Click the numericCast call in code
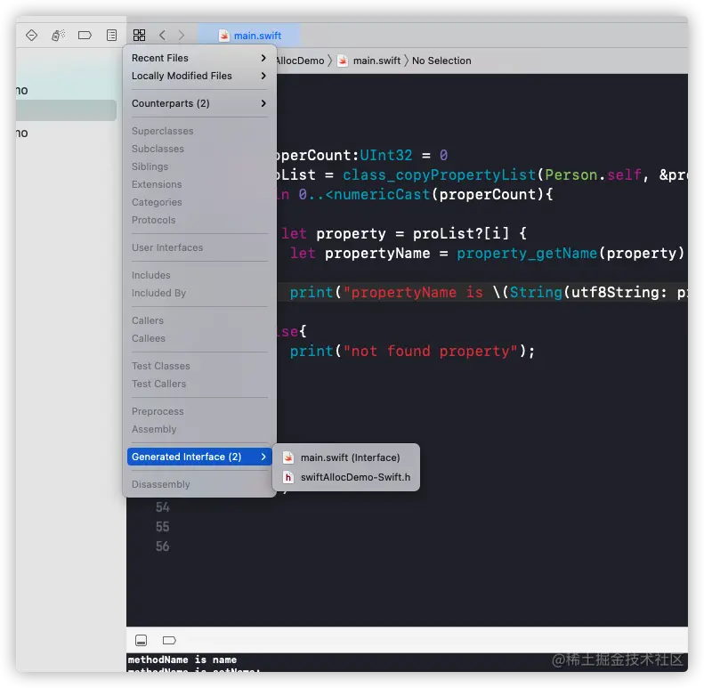The height and width of the screenshot is (688, 704). pyautogui.click(x=382, y=194)
